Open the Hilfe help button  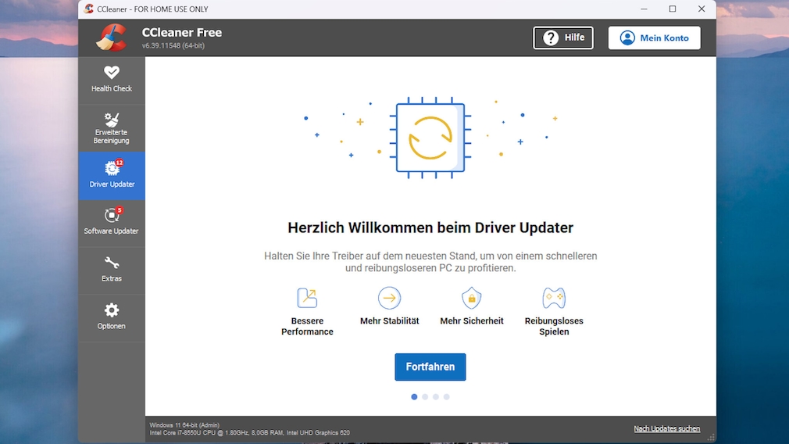563,38
